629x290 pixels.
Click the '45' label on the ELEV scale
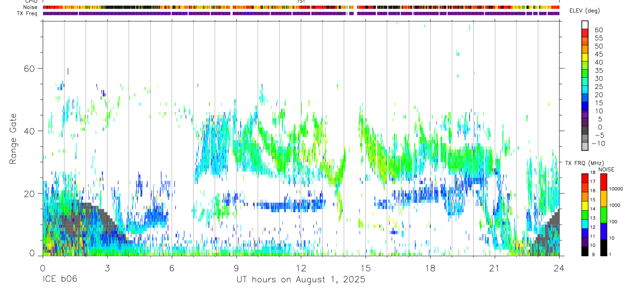click(x=598, y=54)
